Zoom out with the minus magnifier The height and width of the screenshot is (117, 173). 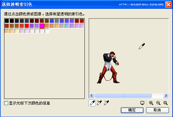click(x=158, y=103)
